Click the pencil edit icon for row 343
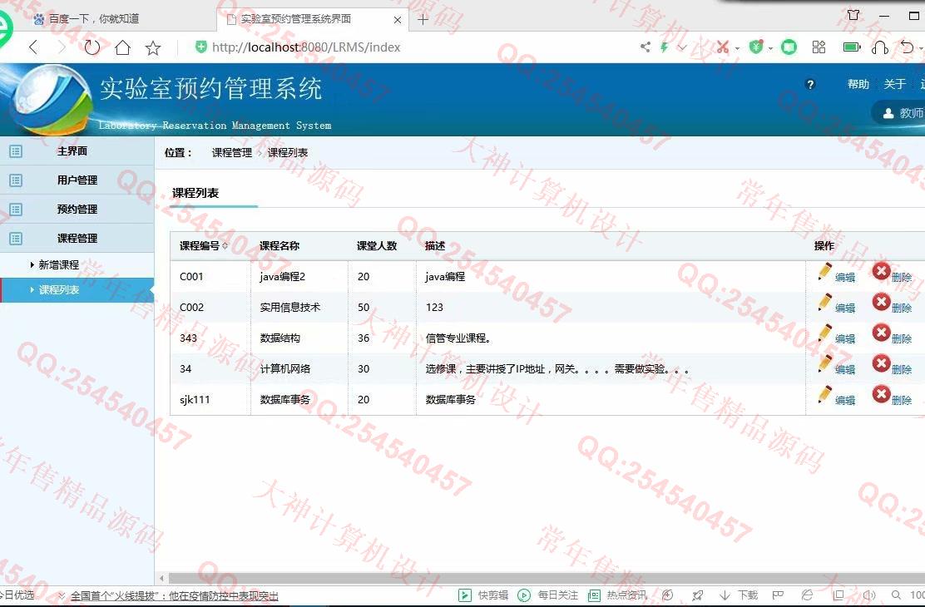 (824, 333)
